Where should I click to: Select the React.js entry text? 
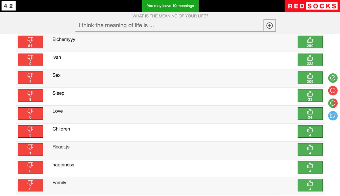coord(61,147)
